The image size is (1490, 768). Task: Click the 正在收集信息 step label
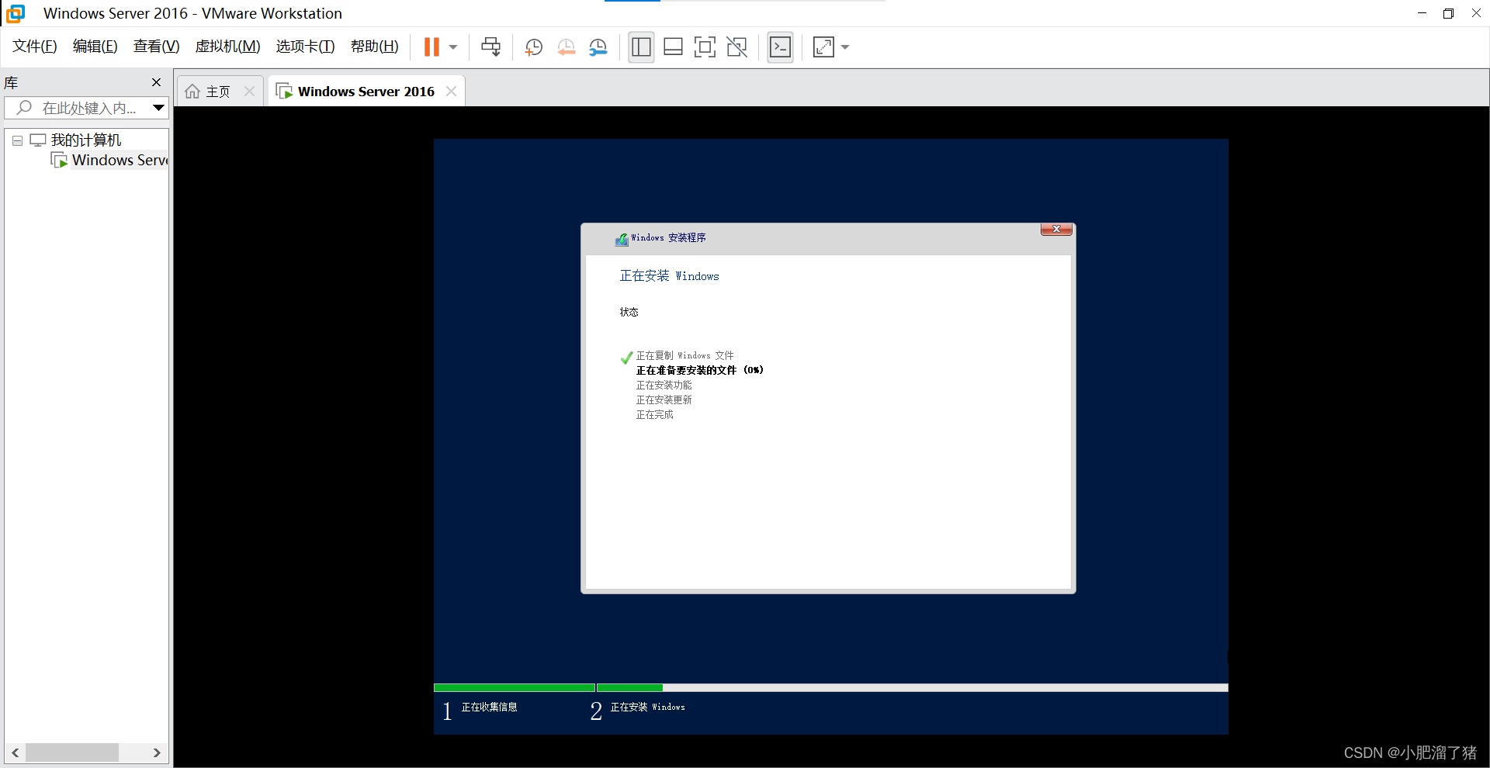pos(489,707)
